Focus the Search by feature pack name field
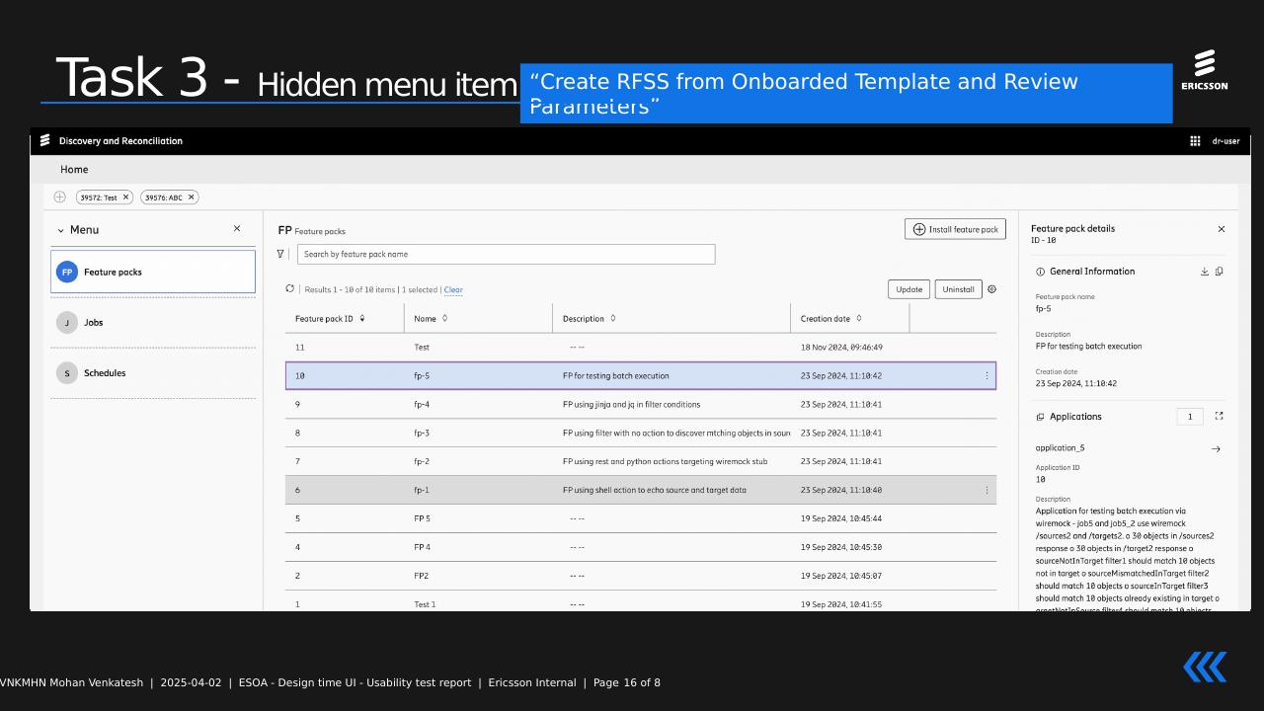Viewport: 1265px width, 711px height. coord(506,255)
